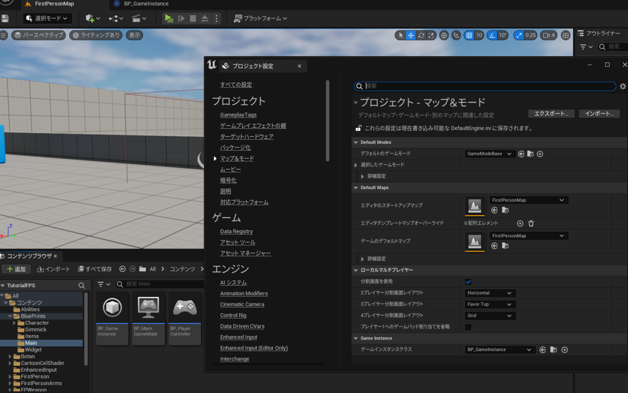The image size is (628, 393).
Task: Select the Translate move tool
Action: 411,35
